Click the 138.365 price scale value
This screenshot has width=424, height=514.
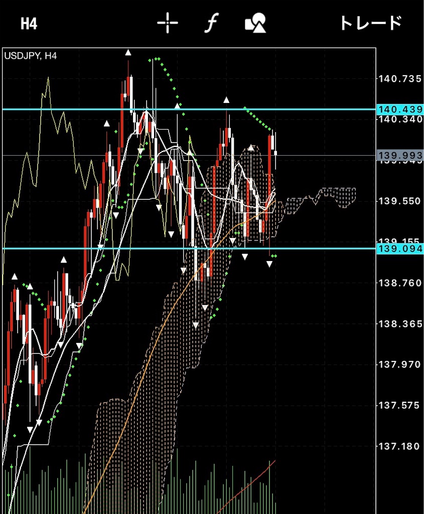(x=400, y=324)
